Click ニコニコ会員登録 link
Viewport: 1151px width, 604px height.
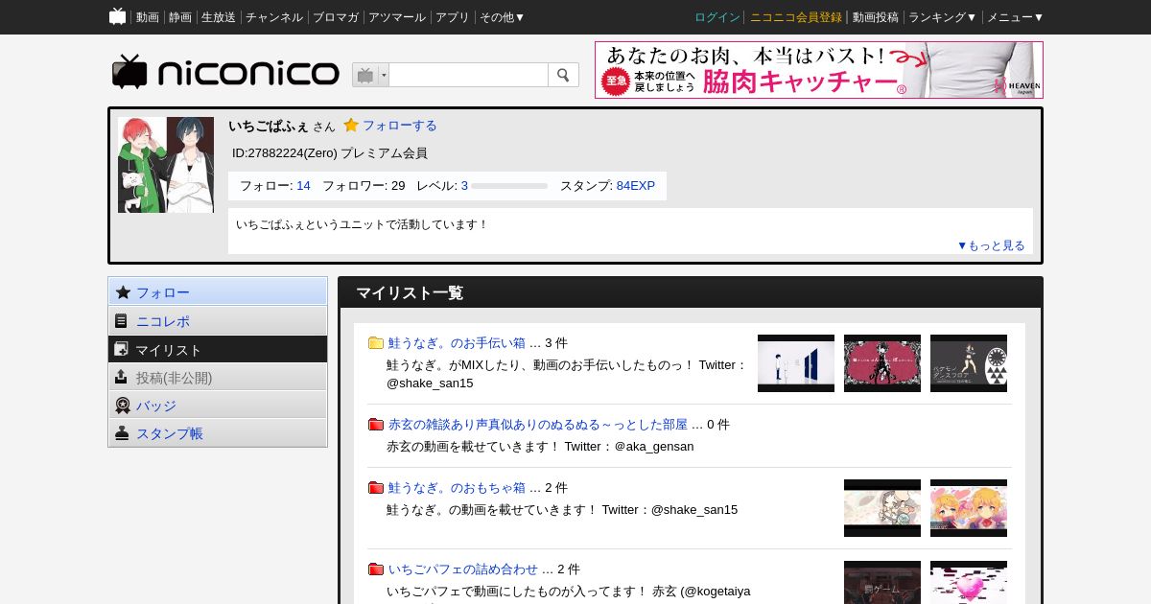coord(796,17)
